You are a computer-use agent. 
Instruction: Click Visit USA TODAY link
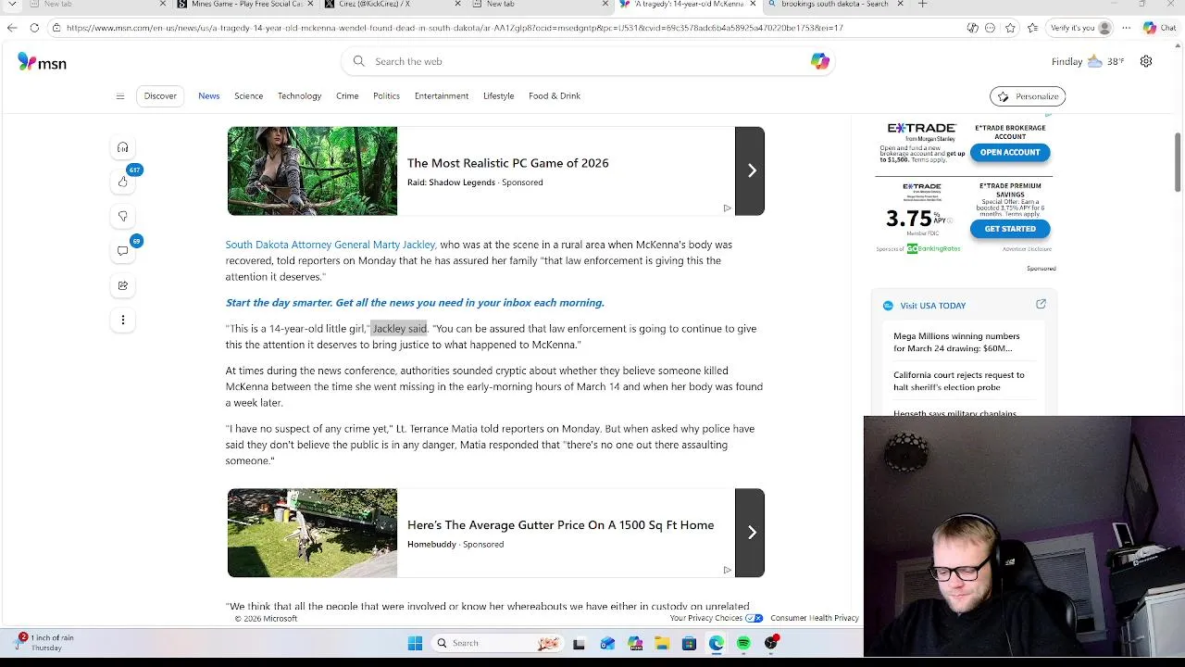click(x=932, y=305)
